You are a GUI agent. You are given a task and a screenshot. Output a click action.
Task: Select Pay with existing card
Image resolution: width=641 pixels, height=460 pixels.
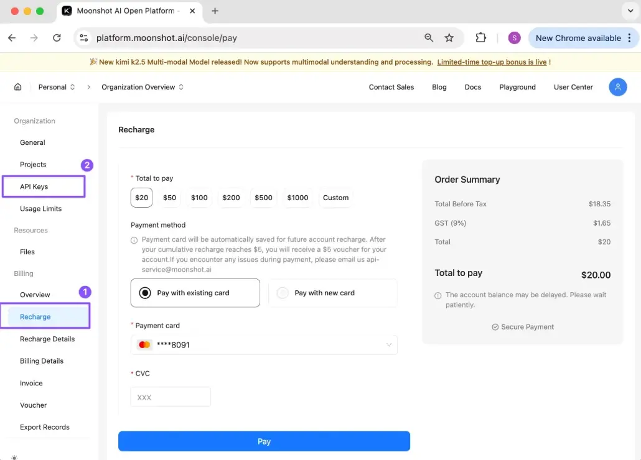click(x=195, y=293)
